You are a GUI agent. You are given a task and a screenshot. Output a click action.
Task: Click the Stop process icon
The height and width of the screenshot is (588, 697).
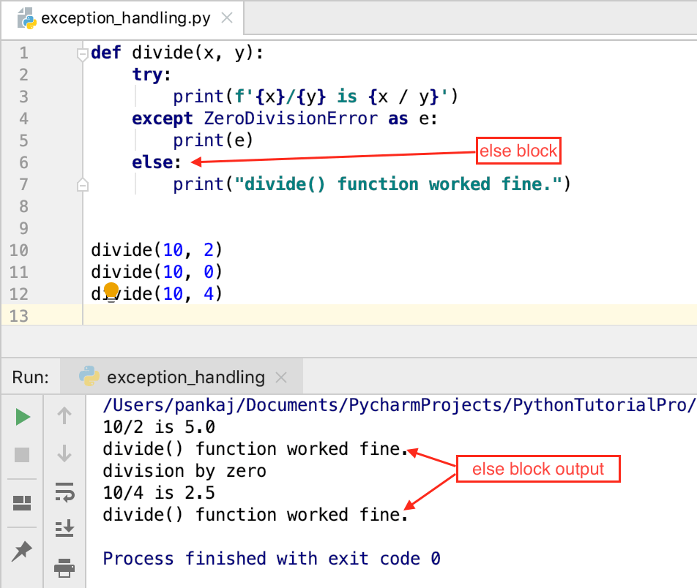point(21,454)
